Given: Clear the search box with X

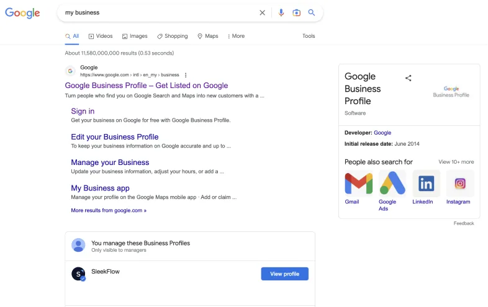Looking at the screenshot, I should (x=263, y=13).
